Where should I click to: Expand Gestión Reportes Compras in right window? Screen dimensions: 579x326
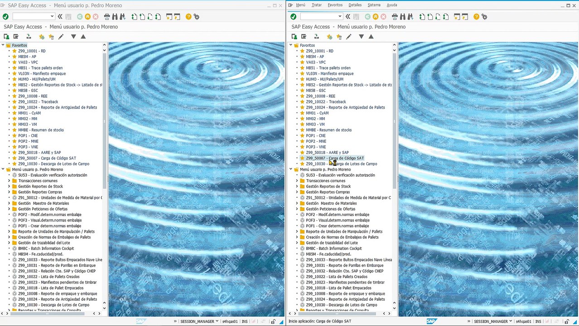297,192
